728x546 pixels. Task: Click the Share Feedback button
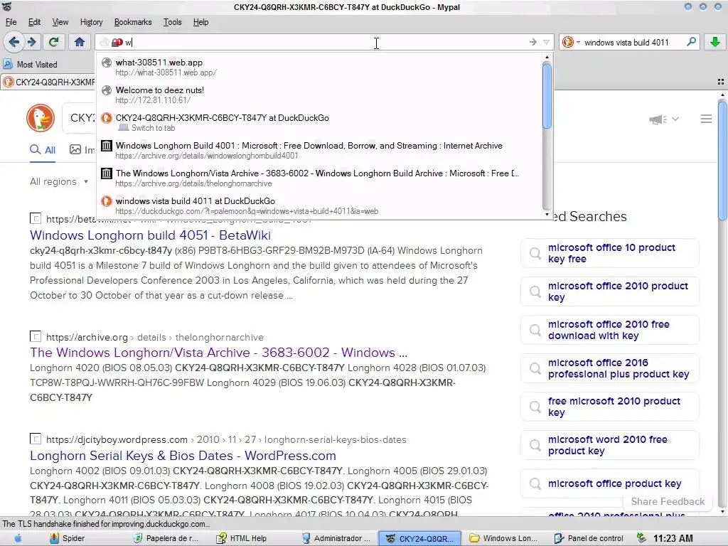668,501
